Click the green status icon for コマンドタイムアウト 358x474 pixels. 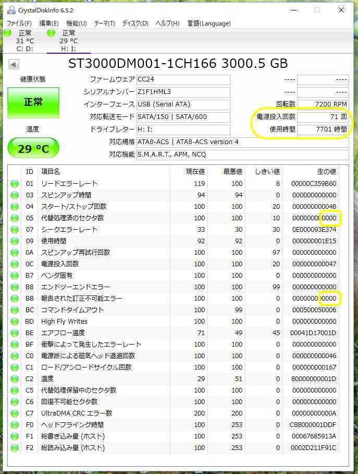click(15, 310)
